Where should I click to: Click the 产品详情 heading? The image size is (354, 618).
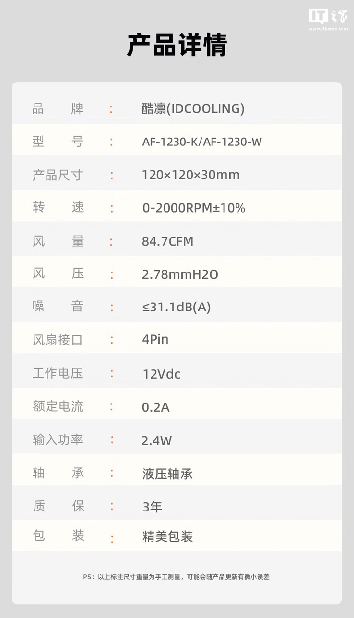pyautogui.click(x=177, y=45)
